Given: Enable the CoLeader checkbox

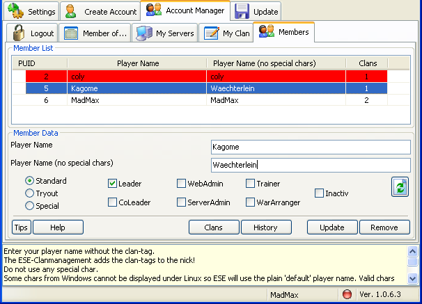Looking at the screenshot, I should 112,202.
